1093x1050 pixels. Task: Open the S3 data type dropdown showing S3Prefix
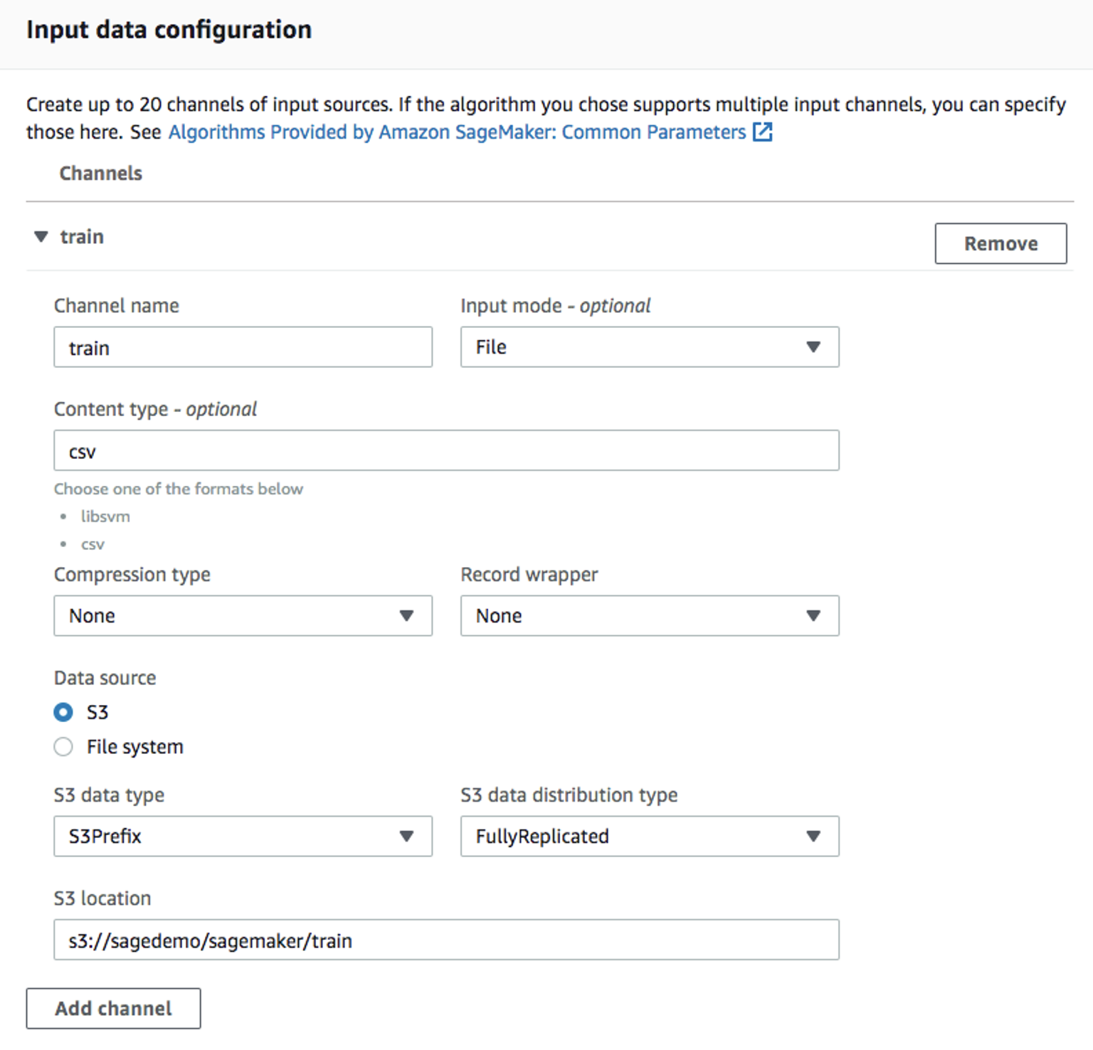243,837
